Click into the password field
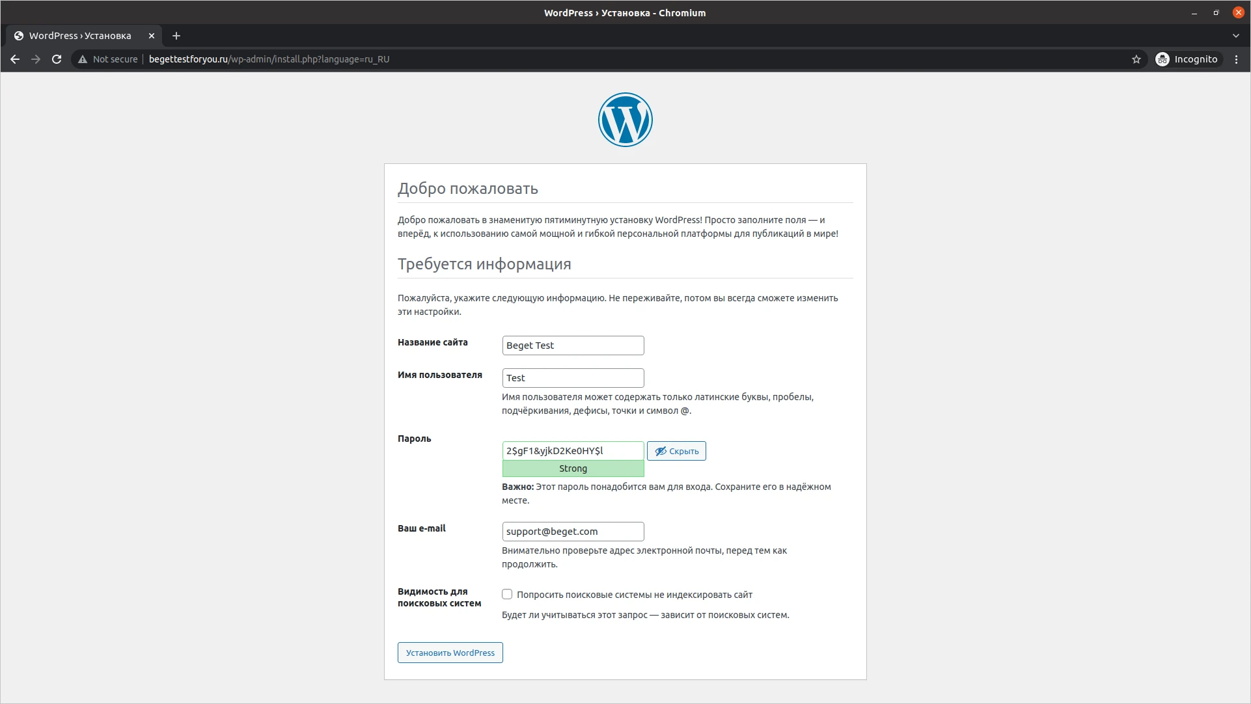Image resolution: width=1251 pixels, height=704 pixels. point(573,451)
